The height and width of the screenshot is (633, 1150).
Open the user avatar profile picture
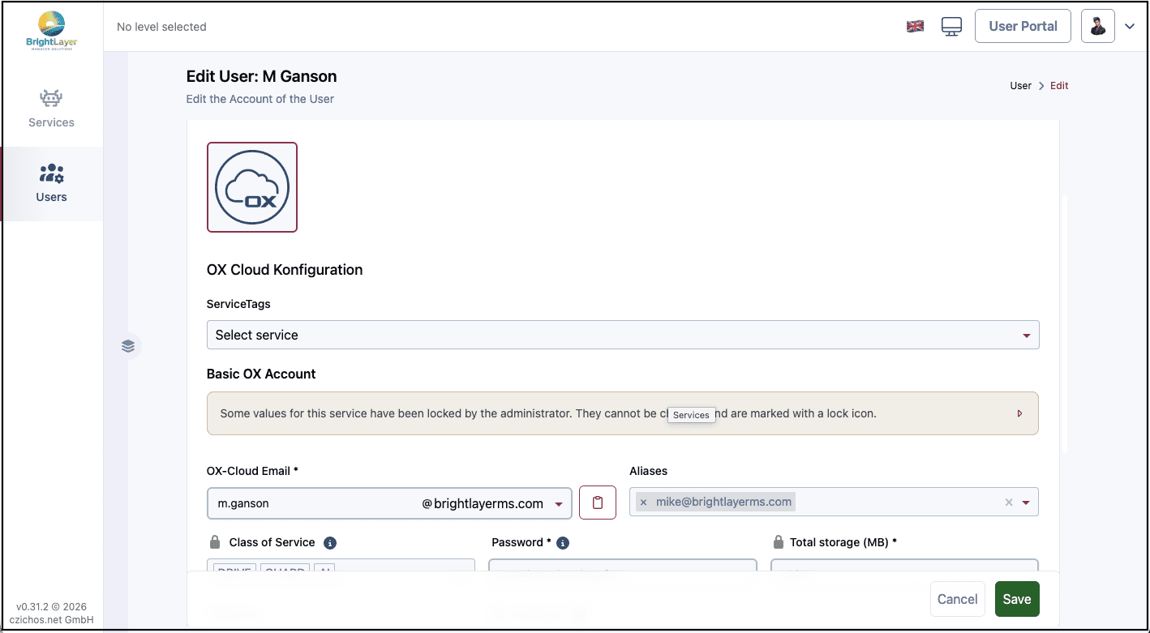click(x=1098, y=27)
